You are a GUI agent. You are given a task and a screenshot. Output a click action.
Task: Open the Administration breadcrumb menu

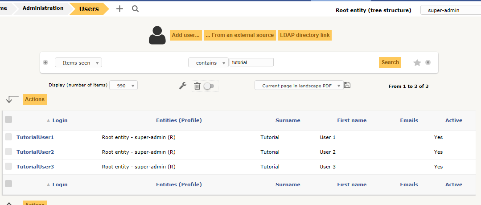43,8
